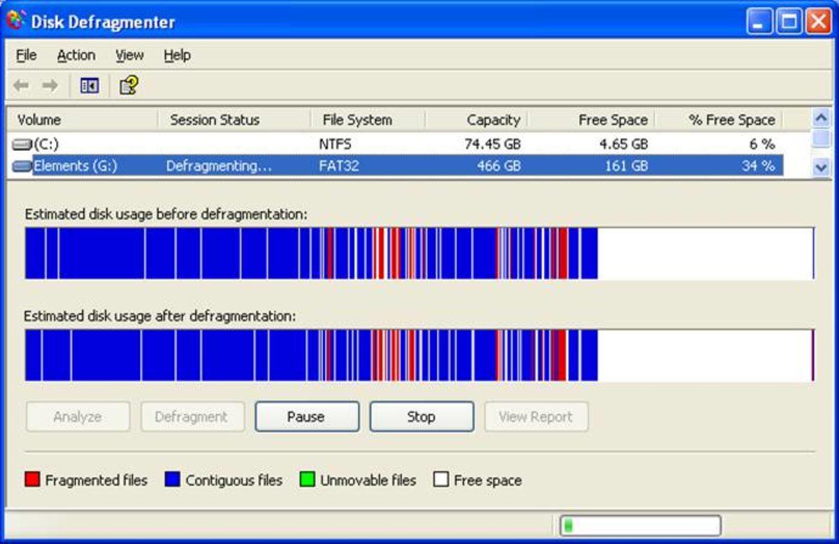Screen dimensions: 839x544
Task: Select the Elements (G:) drive icon
Action: 22,166
